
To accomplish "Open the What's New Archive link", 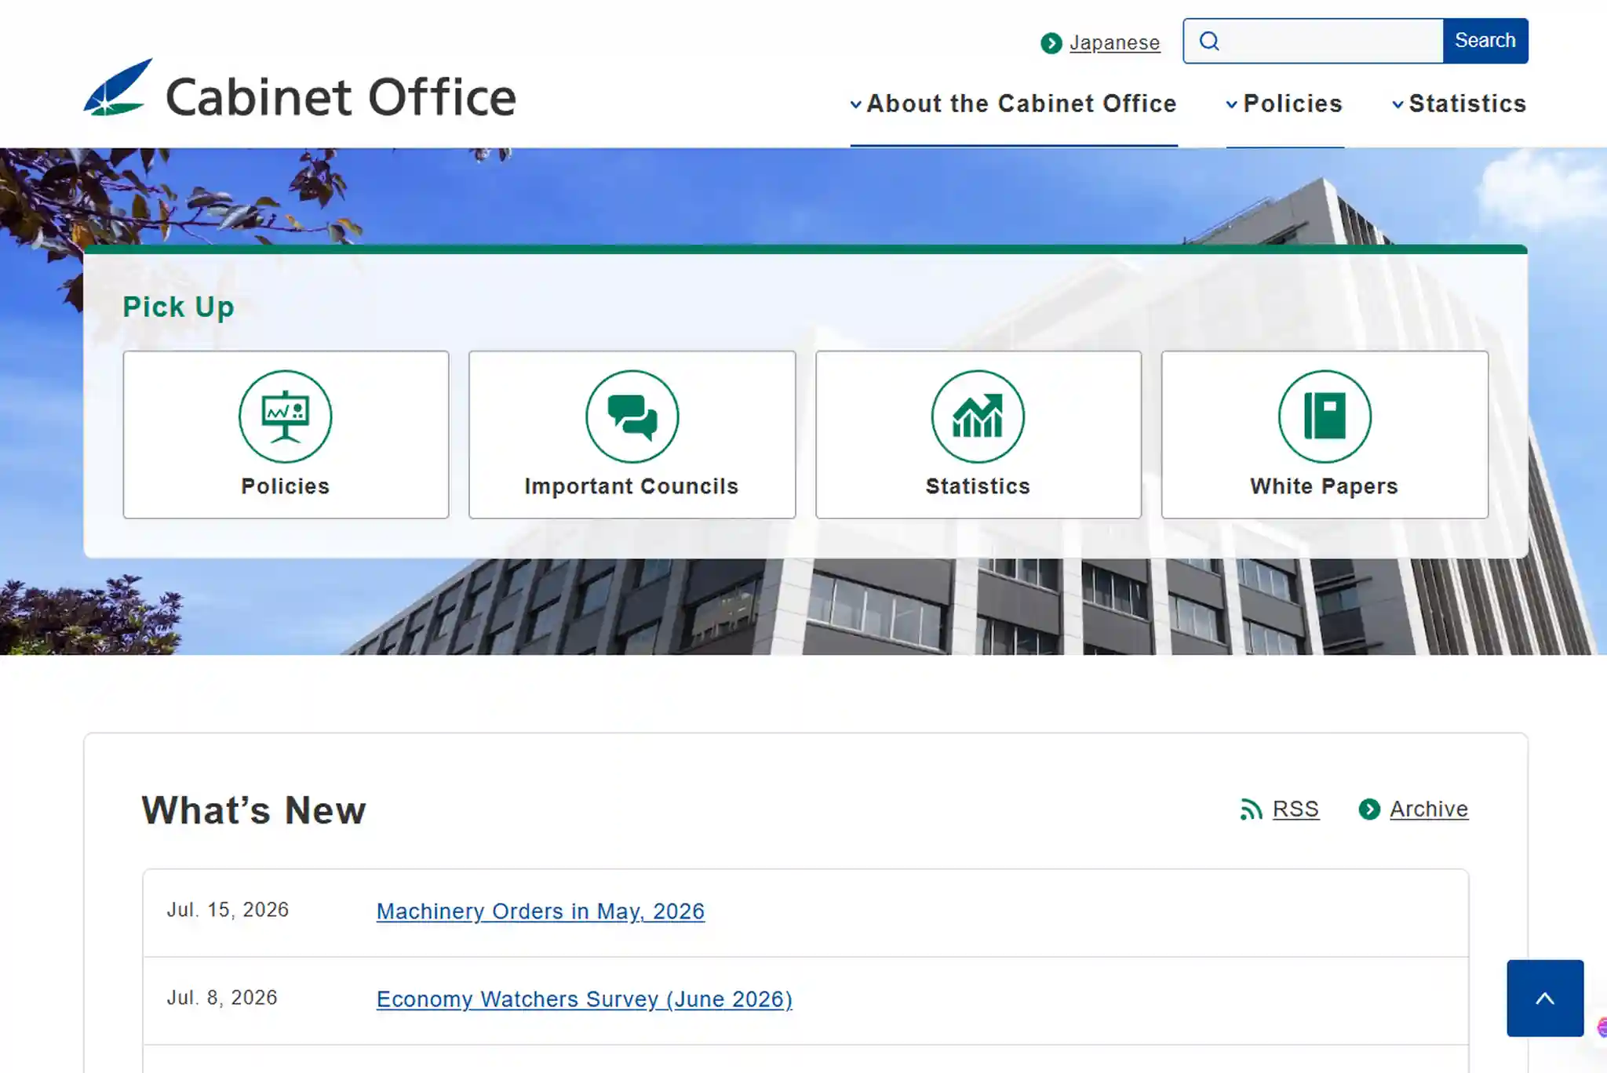I will [x=1428, y=809].
